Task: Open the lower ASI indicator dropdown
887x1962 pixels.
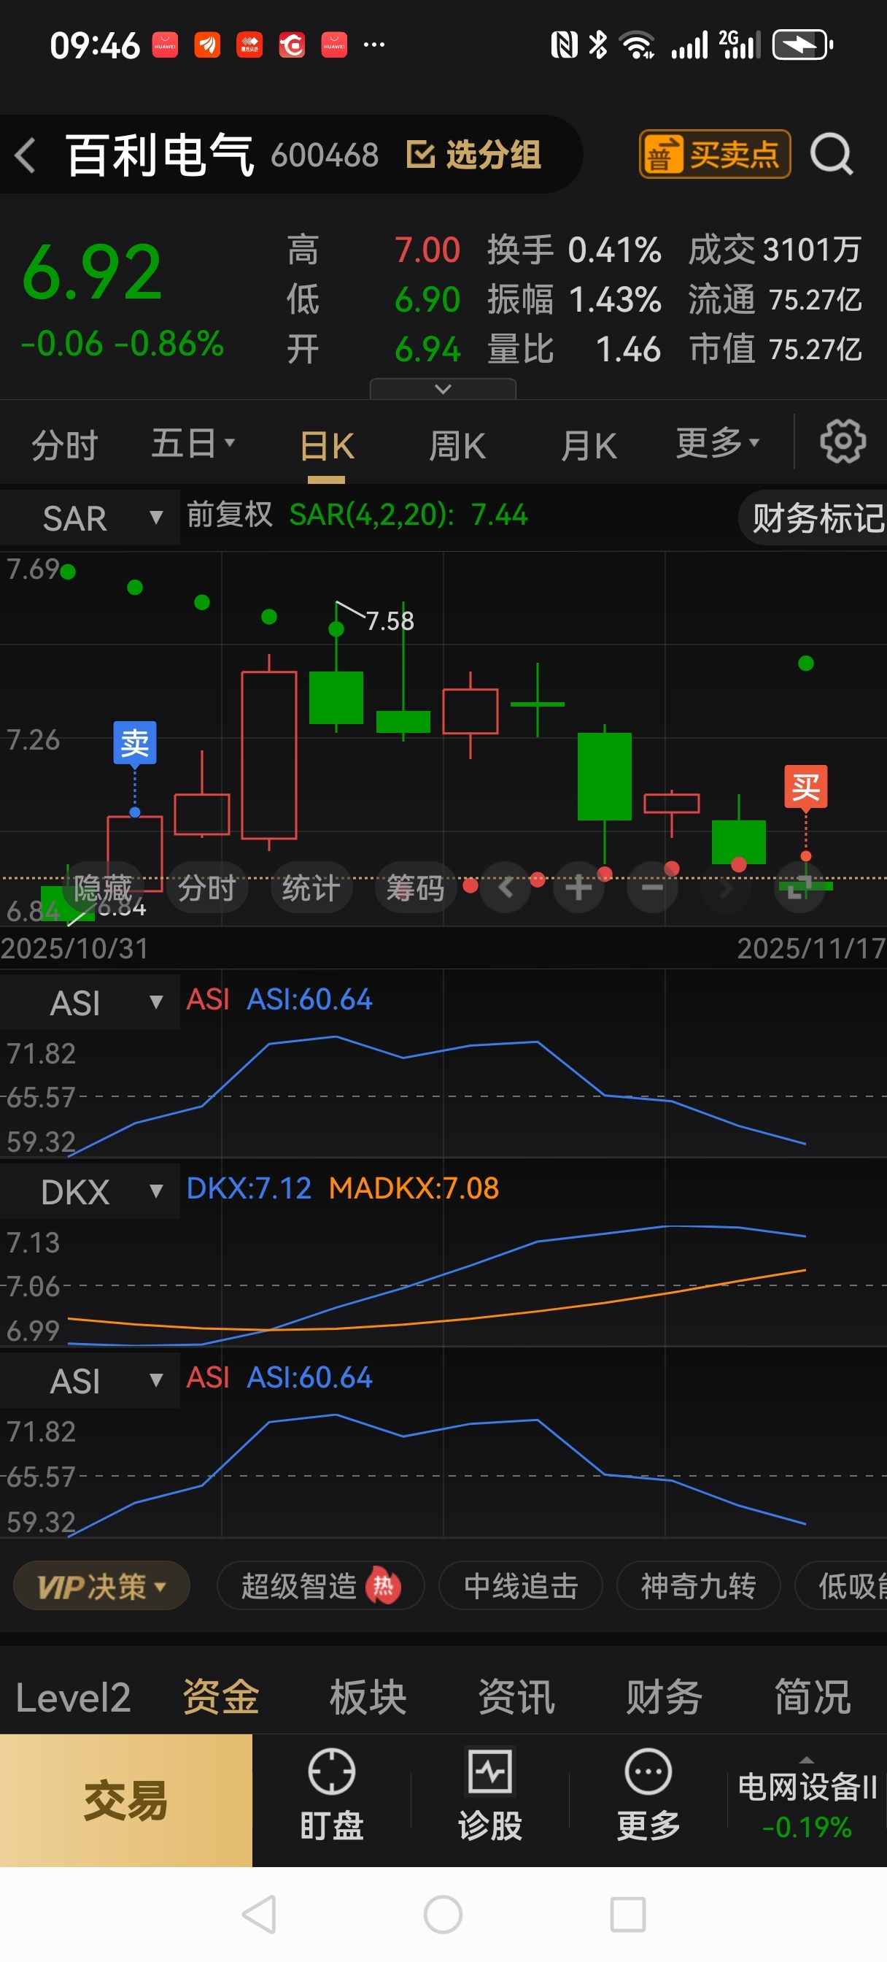Action: 90,1380
